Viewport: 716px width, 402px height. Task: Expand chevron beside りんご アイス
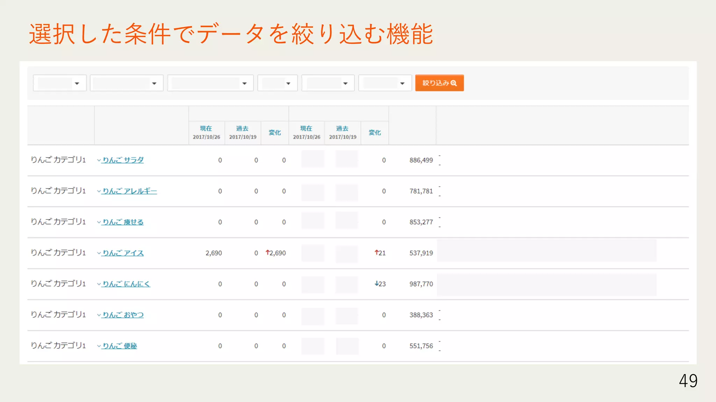pos(99,253)
